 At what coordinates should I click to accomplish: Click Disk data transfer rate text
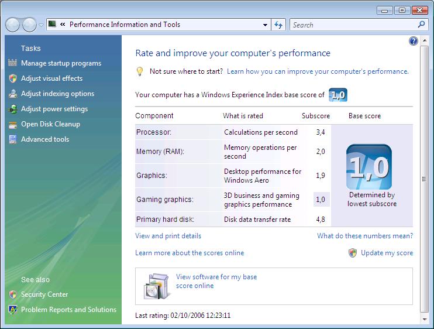coord(257,220)
